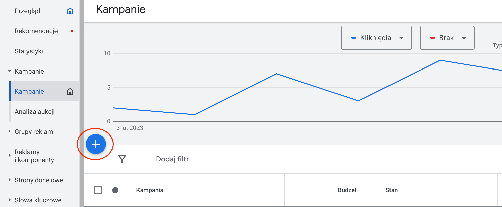Click the home icon beside Przegląd
502x207 pixels.
pyautogui.click(x=70, y=11)
